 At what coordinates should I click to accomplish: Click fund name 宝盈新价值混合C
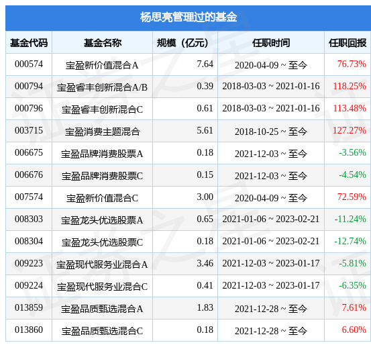click(x=102, y=198)
